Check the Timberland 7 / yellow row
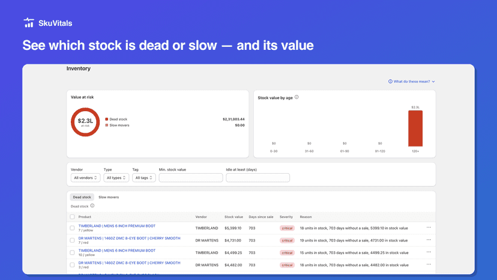This screenshot has height=280, width=497. tap(72, 228)
